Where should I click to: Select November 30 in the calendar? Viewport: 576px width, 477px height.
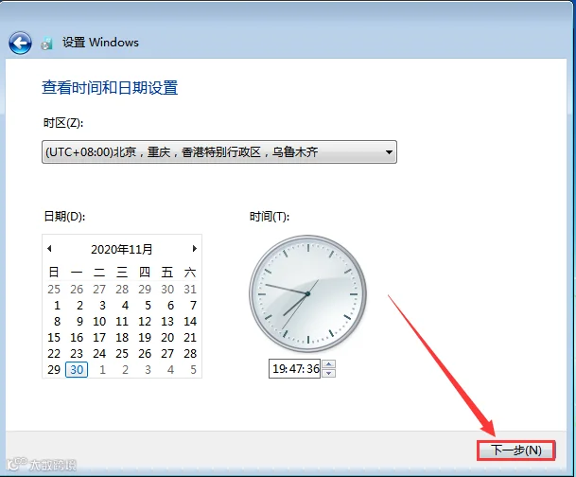77,369
